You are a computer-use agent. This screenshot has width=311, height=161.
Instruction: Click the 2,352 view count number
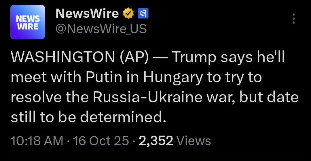[156, 141]
